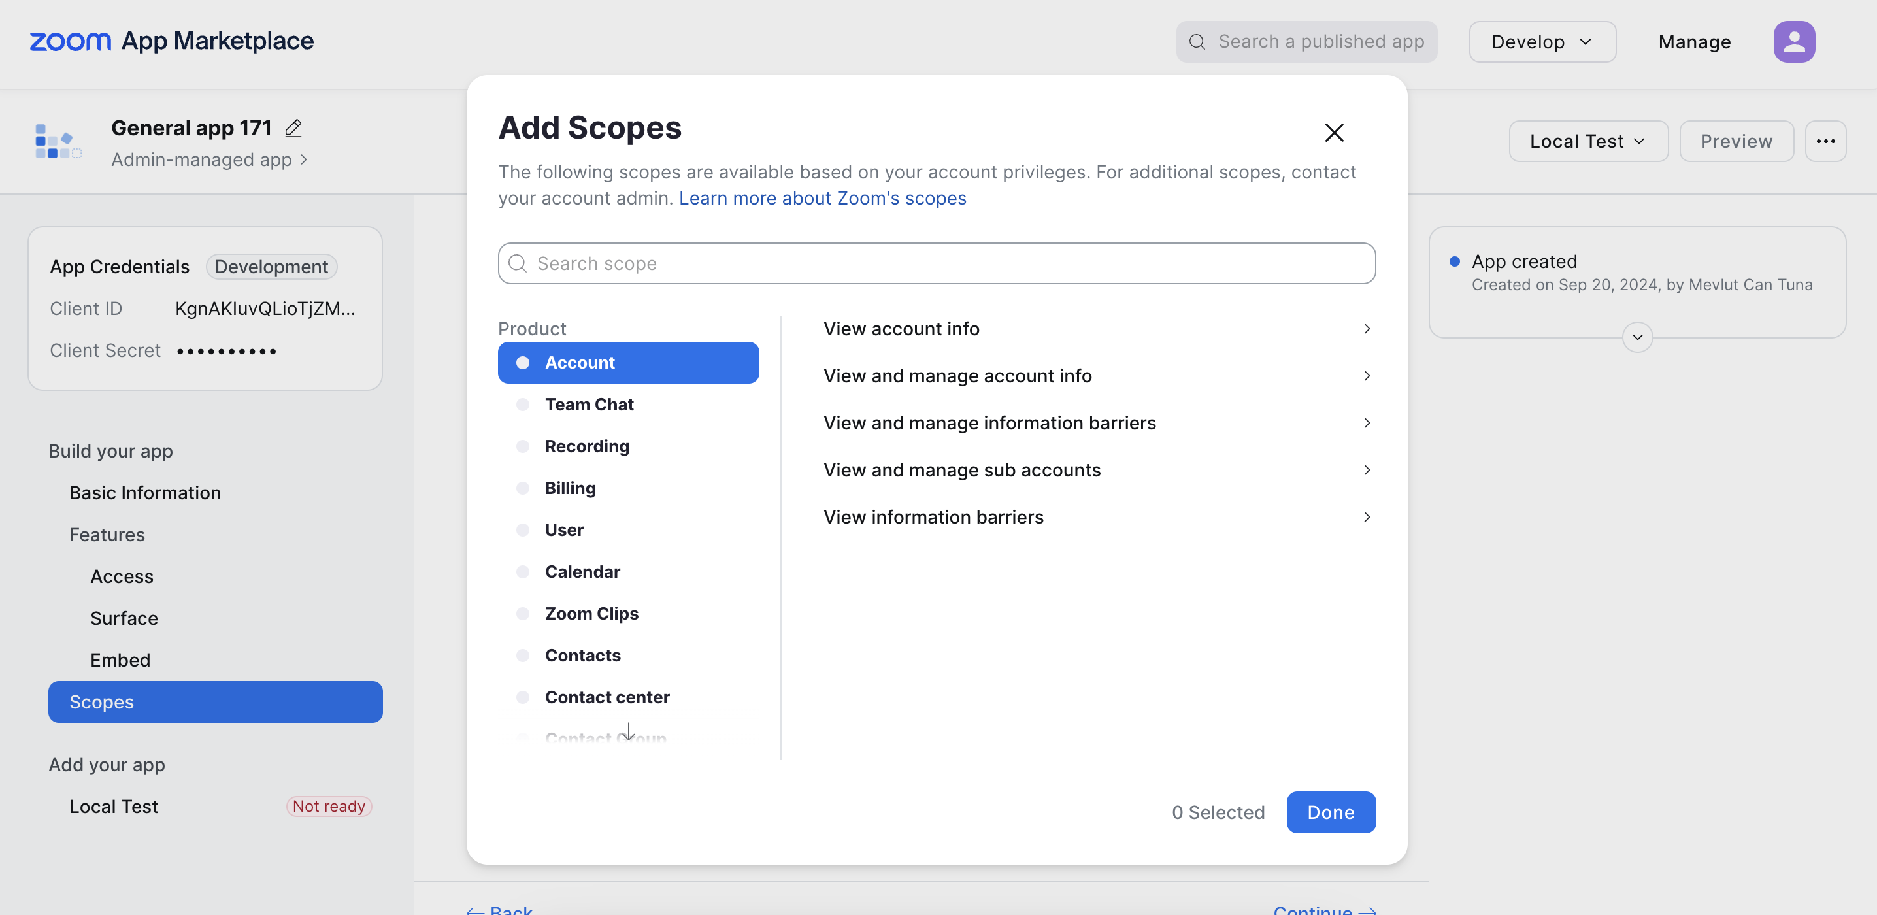Open the Surface section in sidebar
The image size is (1877, 915).
coord(124,618)
